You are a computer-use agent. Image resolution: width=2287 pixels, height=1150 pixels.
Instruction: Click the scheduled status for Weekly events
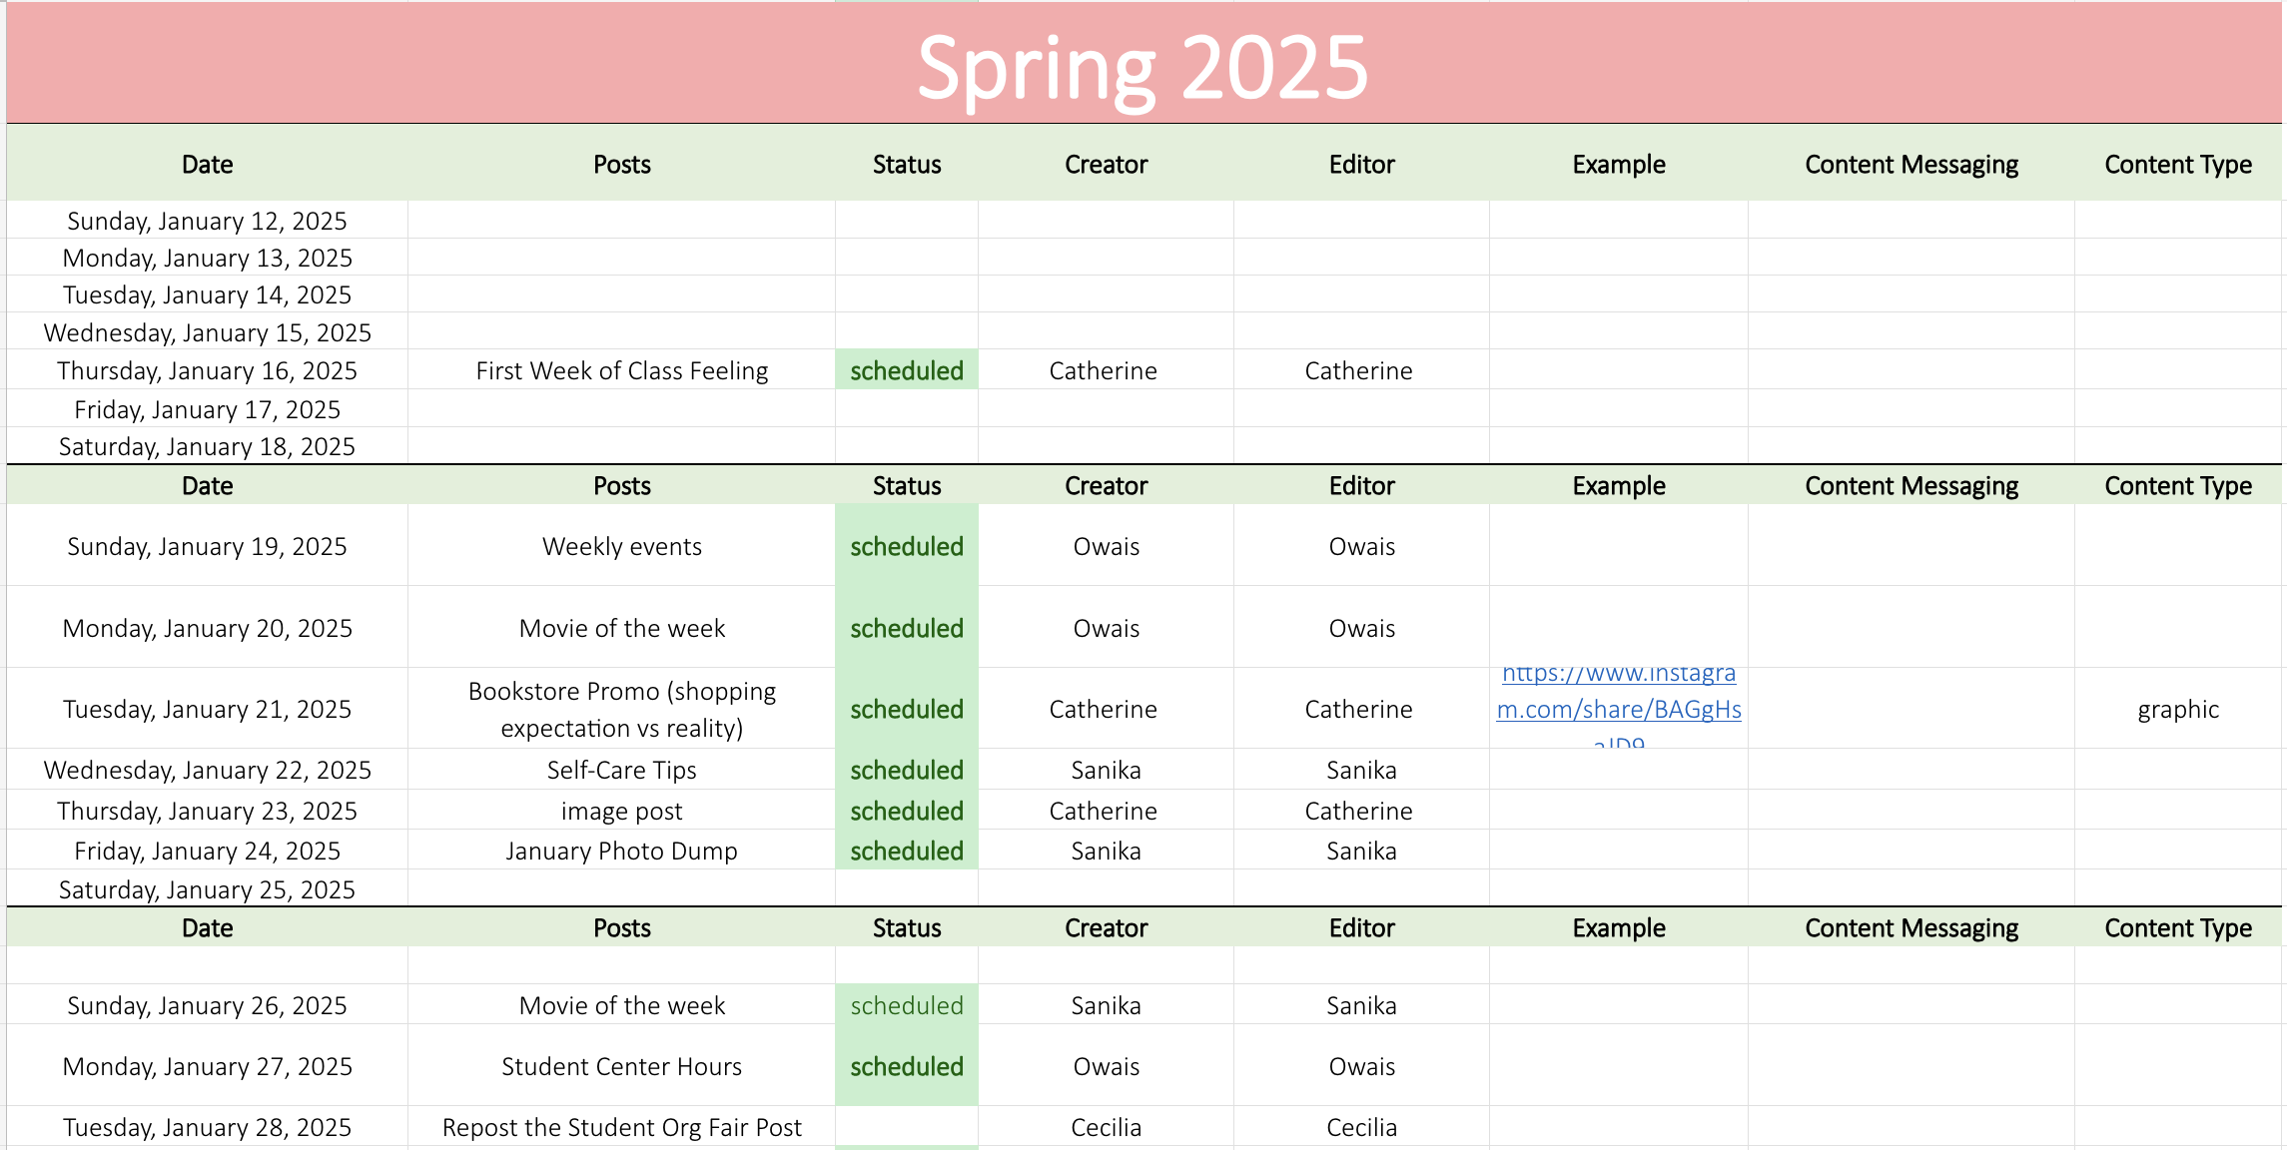(907, 546)
